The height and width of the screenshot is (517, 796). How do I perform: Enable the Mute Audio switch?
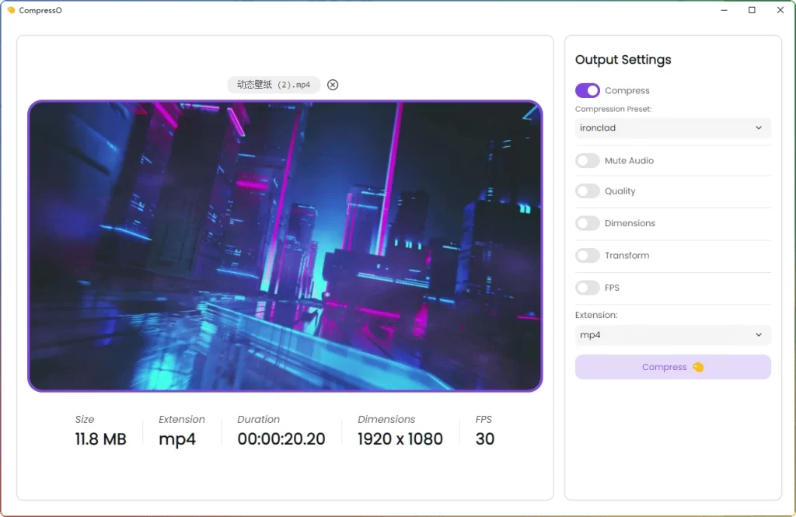588,161
